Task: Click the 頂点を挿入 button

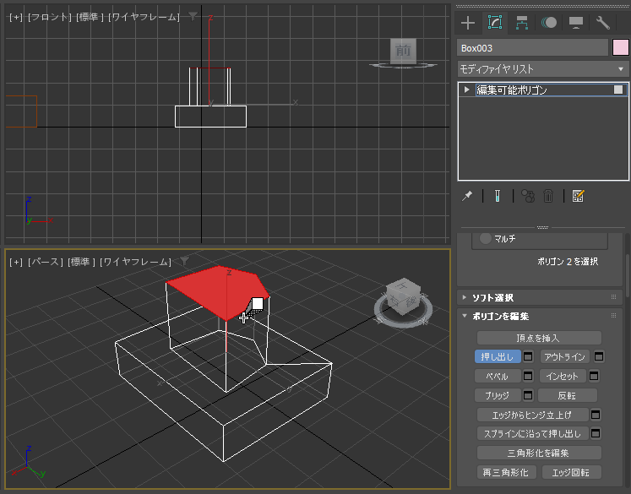Action: (539, 338)
